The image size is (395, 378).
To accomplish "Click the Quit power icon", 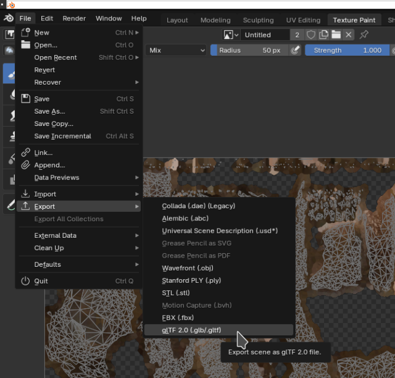I will [25, 280].
